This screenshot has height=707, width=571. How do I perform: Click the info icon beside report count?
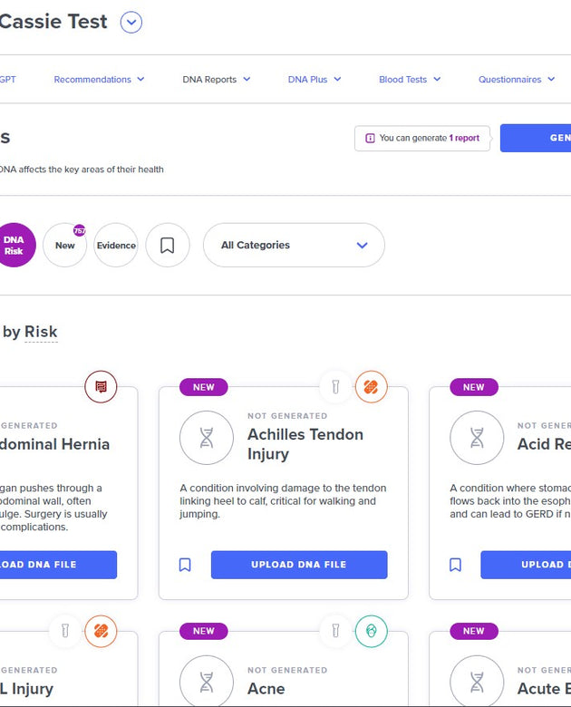pyautogui.click(x=370, y=139)
